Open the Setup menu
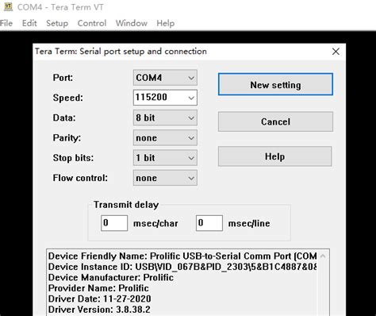The width and height of the screenshot is (376, 316). 57,23
